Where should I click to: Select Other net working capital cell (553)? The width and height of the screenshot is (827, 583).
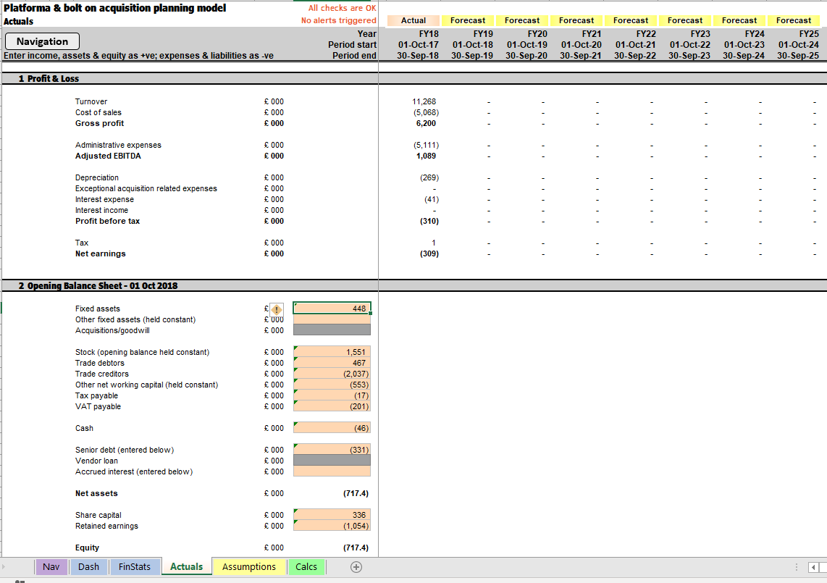(332, 385)
